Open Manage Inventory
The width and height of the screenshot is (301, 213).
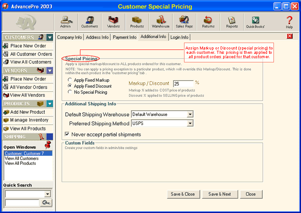[28, 120]
